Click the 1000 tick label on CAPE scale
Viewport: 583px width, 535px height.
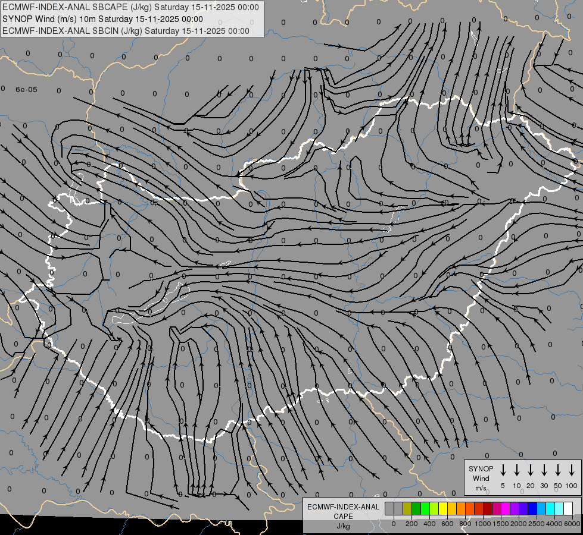click(483, 524)
